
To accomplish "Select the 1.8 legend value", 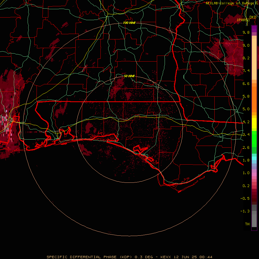I will pyautogui.click(x=246, y=160).
